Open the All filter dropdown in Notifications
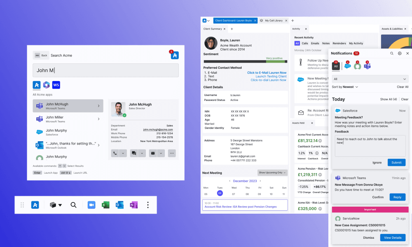 click(370, 79)
